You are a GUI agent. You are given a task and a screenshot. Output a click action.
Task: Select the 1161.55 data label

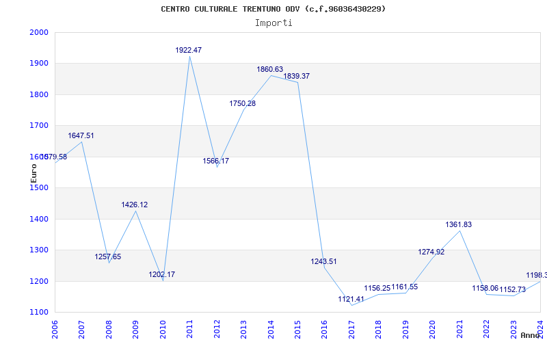coord(405,287)
